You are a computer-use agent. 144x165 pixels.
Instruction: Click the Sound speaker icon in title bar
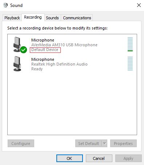click(x=5, y=5)
